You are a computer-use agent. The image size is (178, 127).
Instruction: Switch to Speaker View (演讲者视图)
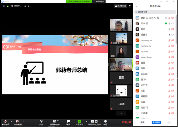(x=120, y=6)
